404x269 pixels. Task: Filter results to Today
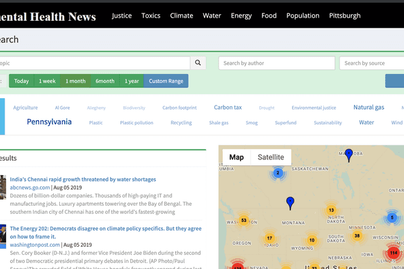coord(22,81)
